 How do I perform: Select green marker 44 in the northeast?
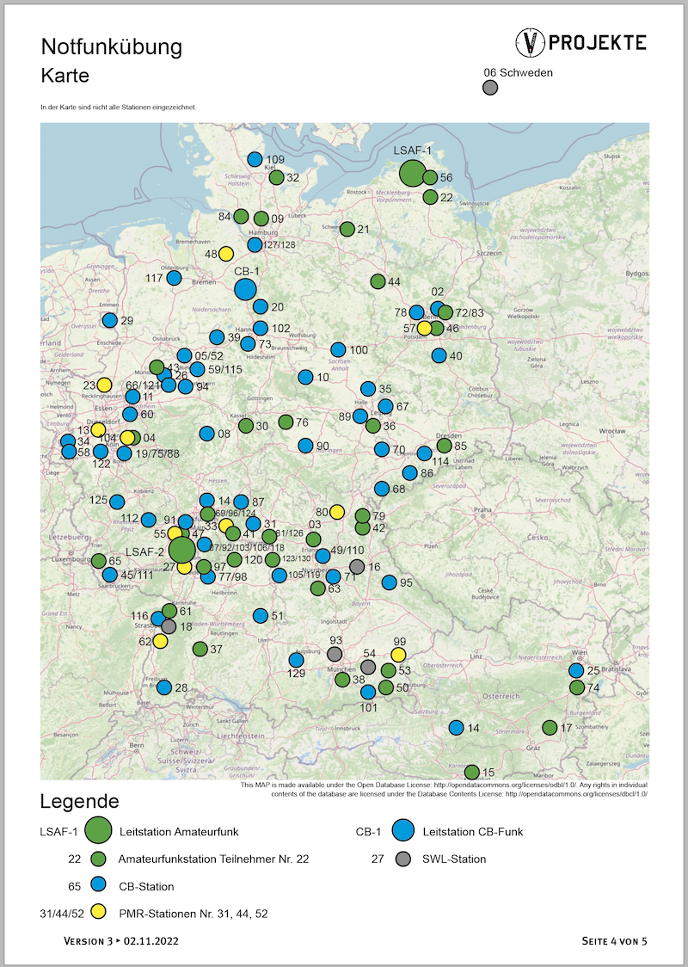(378, 281)
